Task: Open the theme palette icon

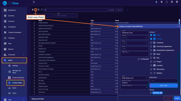Action: coord(177,2)
